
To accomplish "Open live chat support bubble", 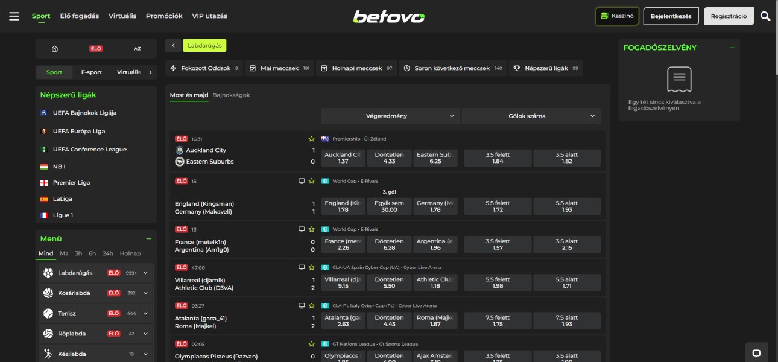I will point(756,353).
